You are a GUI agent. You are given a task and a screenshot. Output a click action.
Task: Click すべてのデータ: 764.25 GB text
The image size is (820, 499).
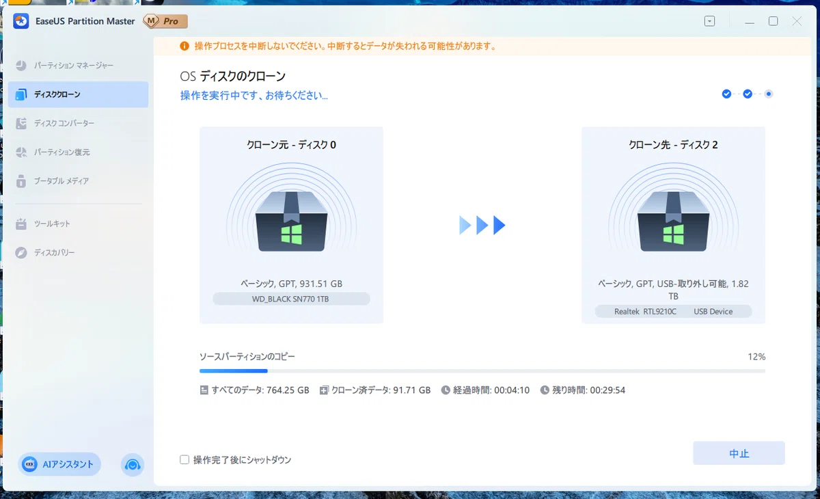click(260, 390)
